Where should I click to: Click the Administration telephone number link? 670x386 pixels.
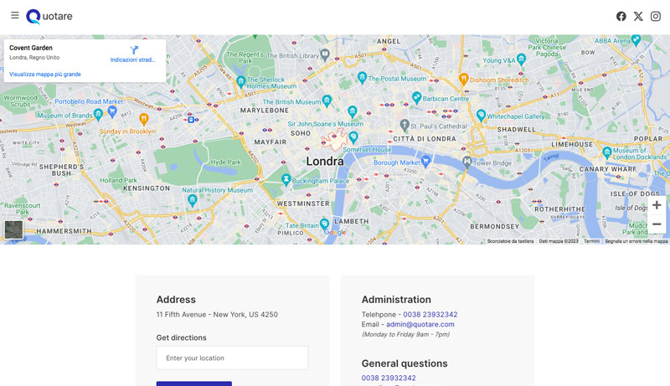[430, 315]
